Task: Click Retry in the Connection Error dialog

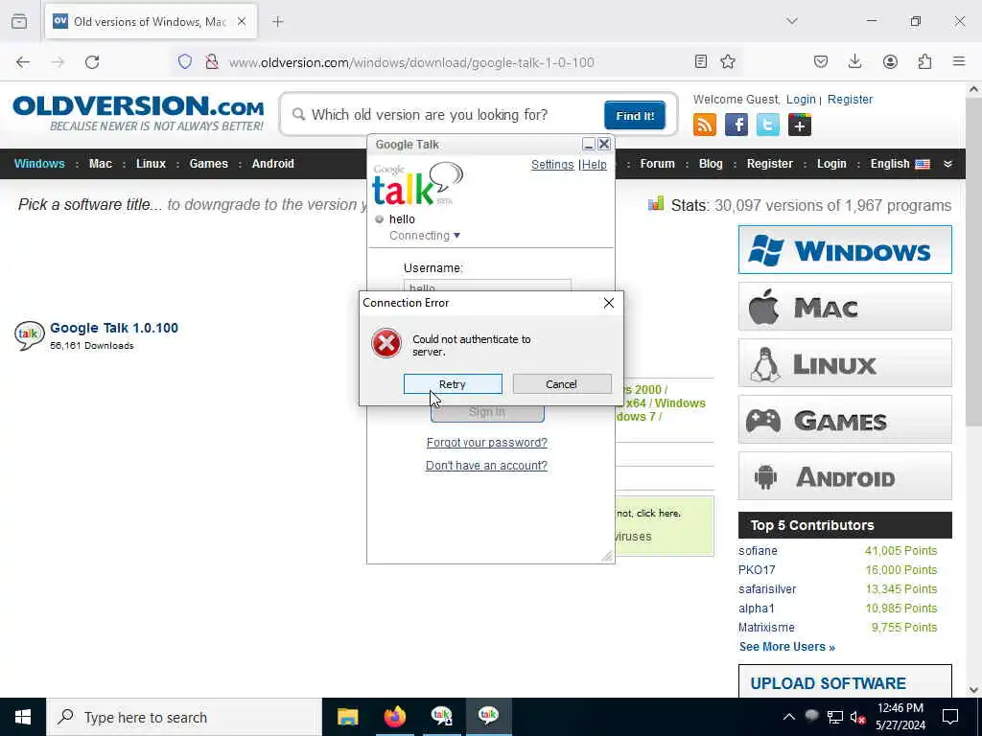Action: pos(453,383)
